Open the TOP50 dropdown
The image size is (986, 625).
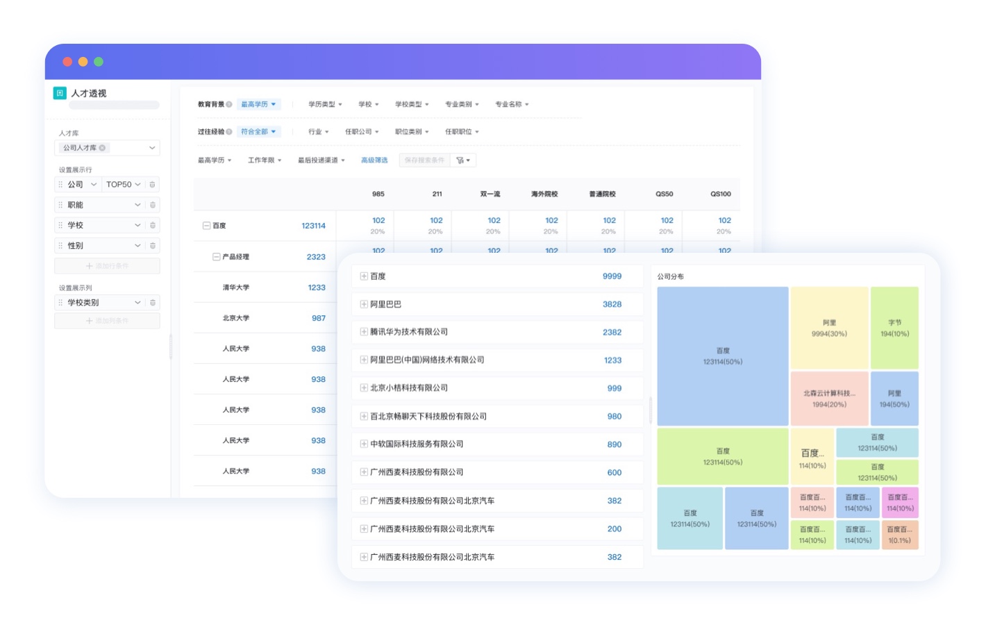pyautogui.click(x=123, y=185)
